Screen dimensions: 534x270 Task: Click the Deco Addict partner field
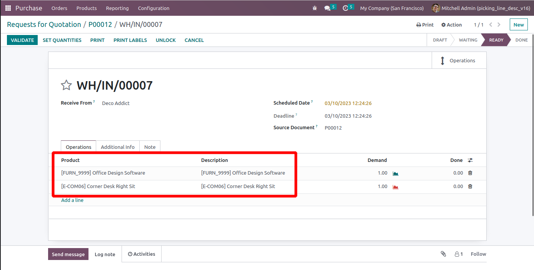[x=116, y=103]
